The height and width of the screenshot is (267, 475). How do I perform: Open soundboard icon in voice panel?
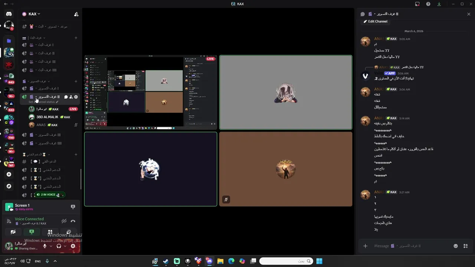(69, 232)
